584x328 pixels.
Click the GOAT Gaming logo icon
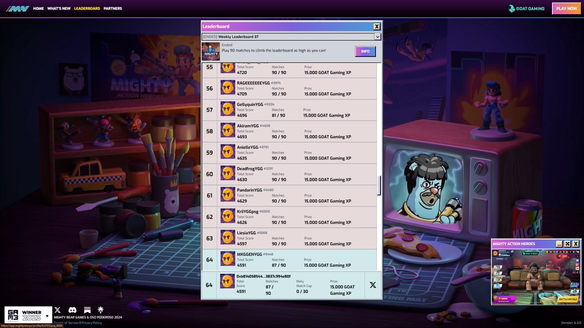[x=511, y=8]
